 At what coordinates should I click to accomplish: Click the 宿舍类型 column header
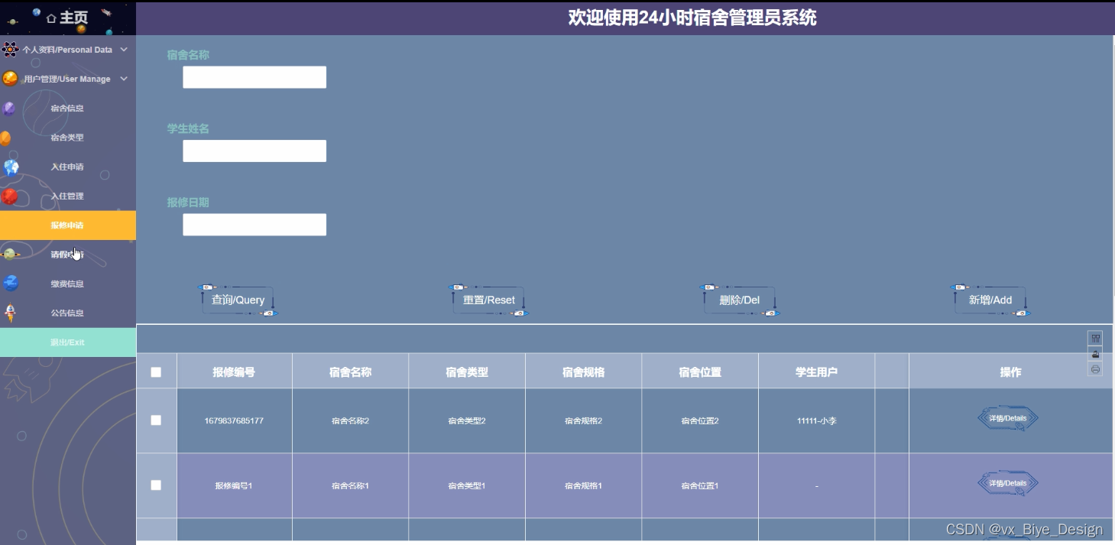point(467,372)
